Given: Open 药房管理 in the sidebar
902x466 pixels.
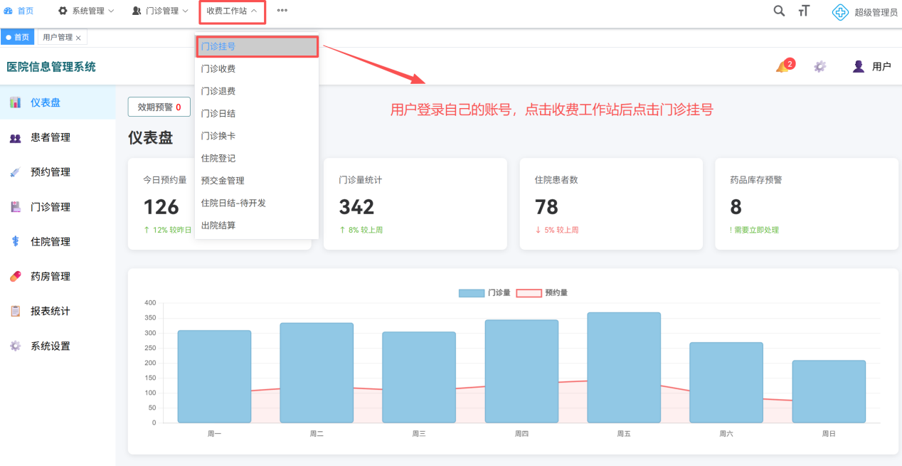Looking at the screenshot, I should [50, 276].
